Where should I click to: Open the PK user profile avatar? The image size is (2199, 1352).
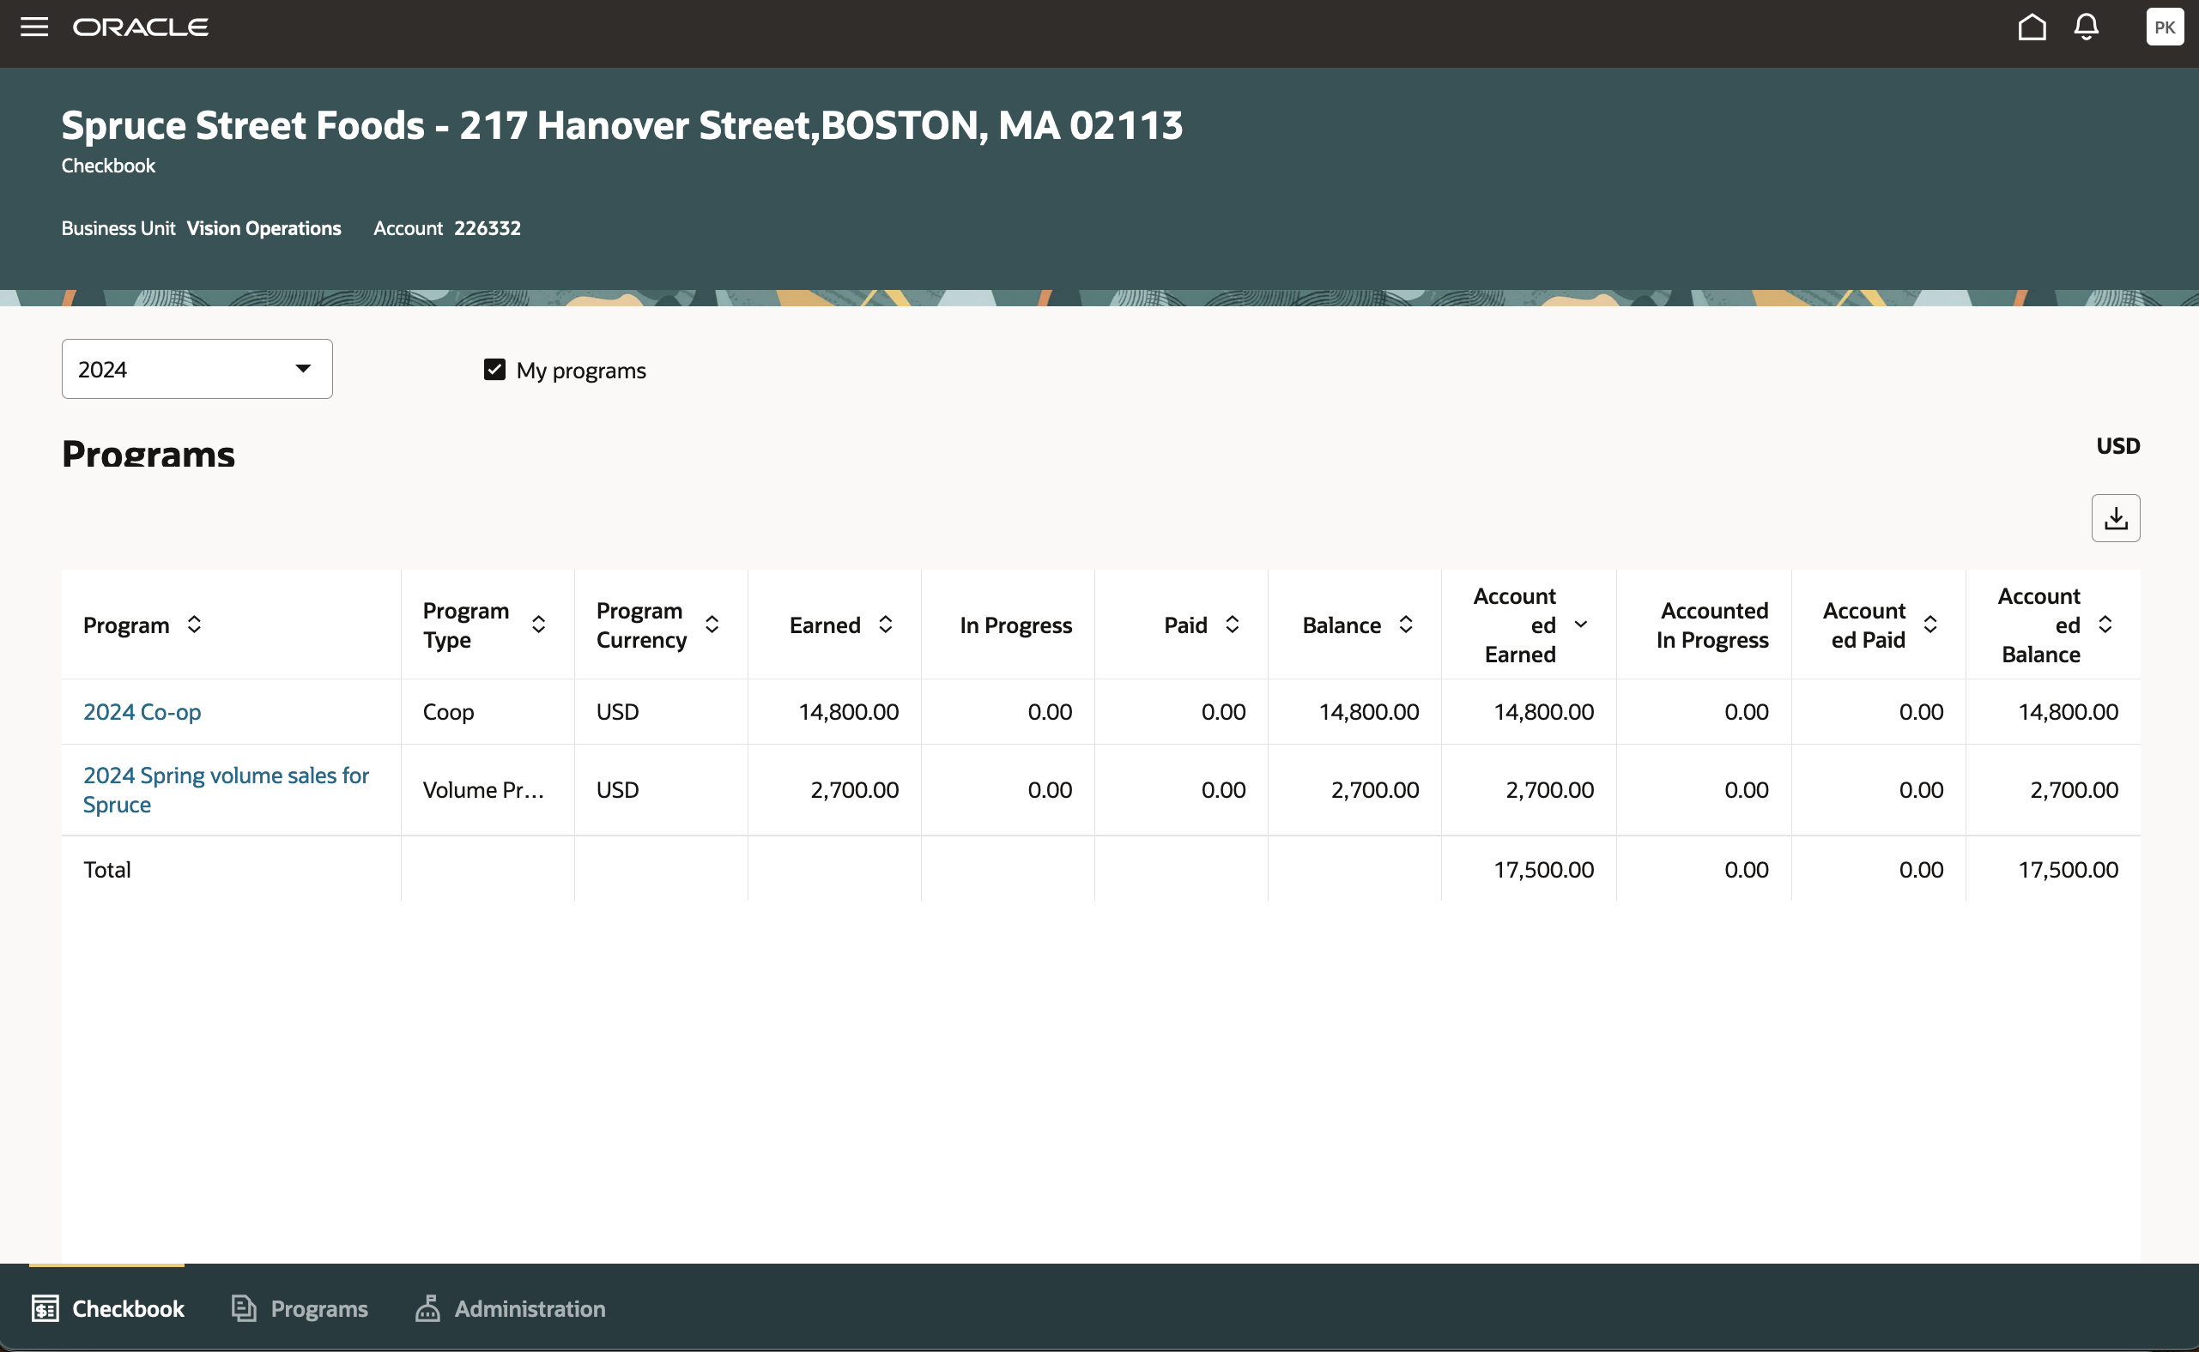click(2164, 27)
